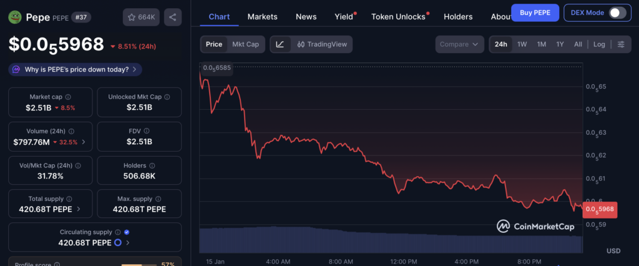The width and height of the screenshot is (639, 266).
Task: Enable Log scale on chart
Action: coord(599,44)
